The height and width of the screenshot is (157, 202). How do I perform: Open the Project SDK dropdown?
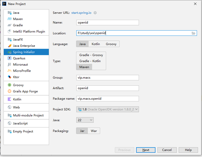pyautogui.click(x=108, y=109)
